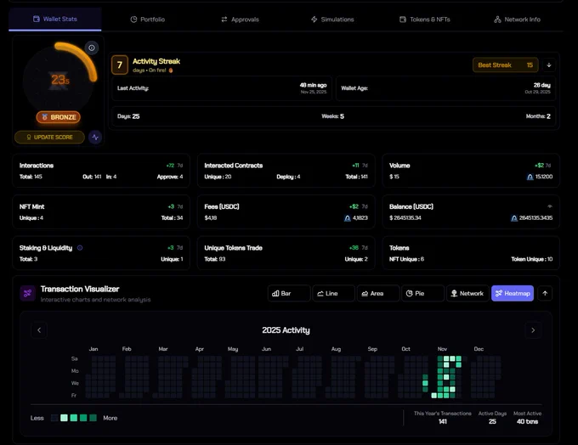This screenshot has width=578, height=445.
Task: Click the UPDATE SCORE button
Action: (49, 137)
